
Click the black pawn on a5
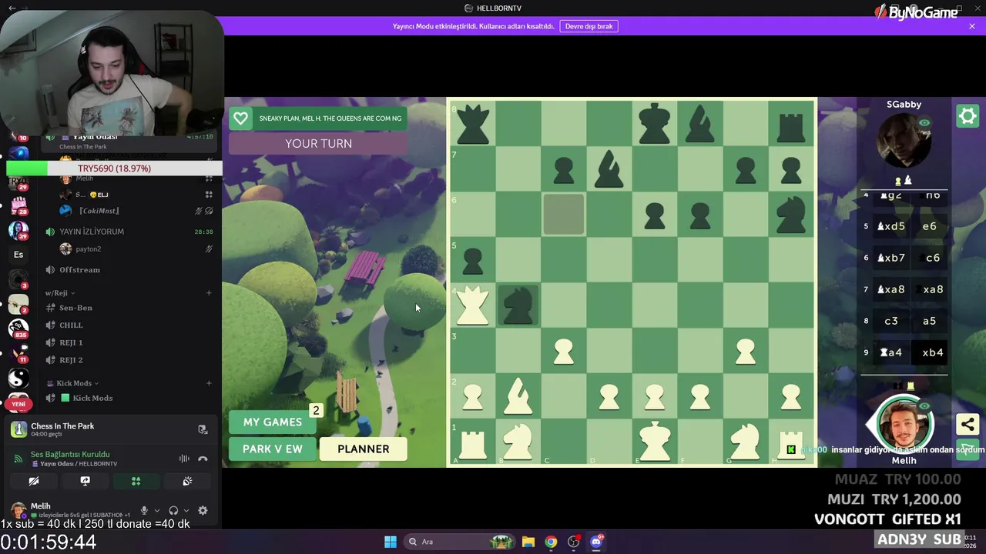coord(473,261)
